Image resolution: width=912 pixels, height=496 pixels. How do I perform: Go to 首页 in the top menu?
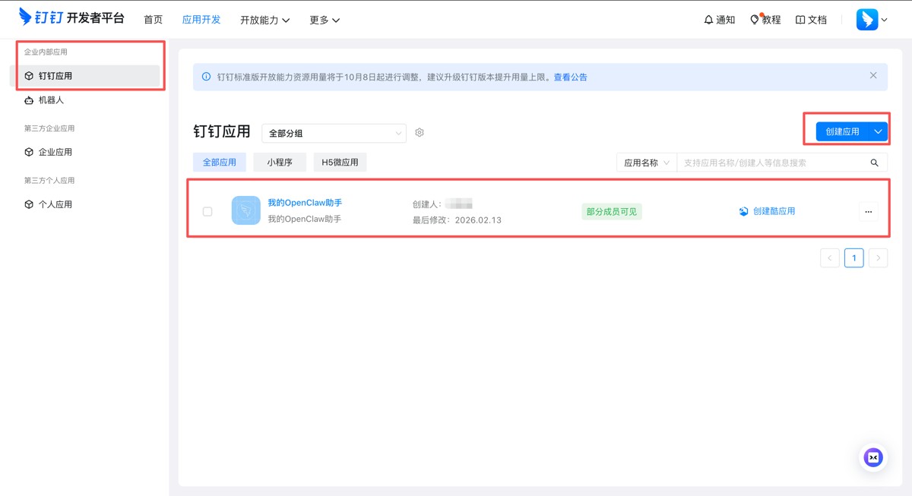154,20
